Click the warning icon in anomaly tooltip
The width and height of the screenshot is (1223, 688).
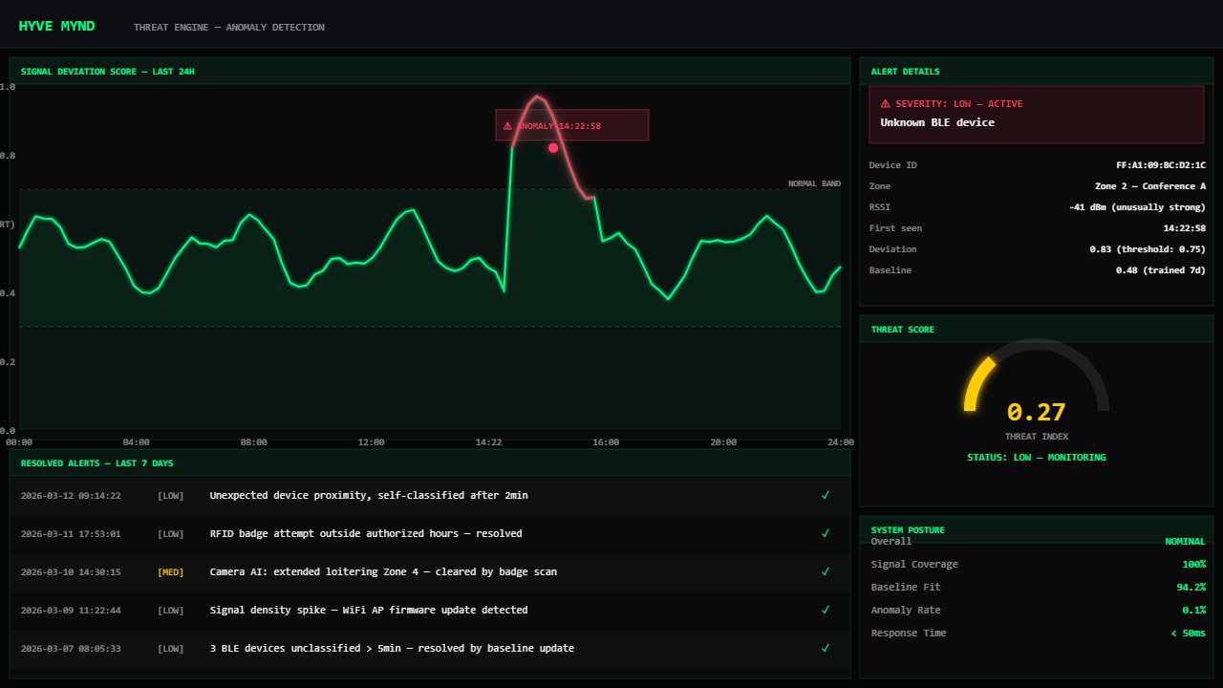click(x=507, y=126)
